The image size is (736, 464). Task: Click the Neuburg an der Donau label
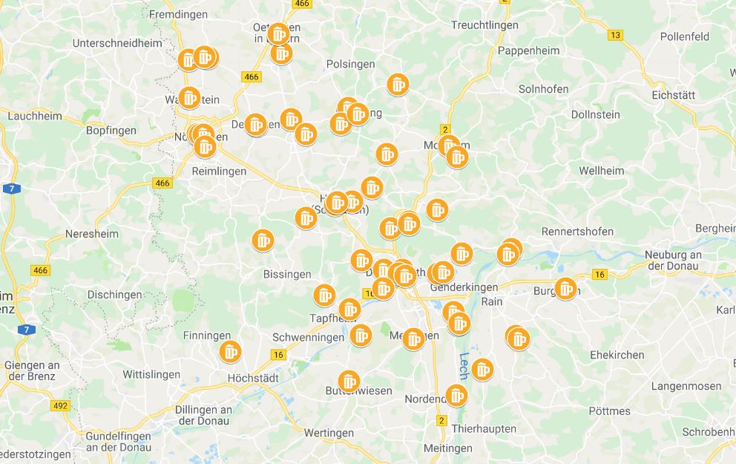(673, 260)
